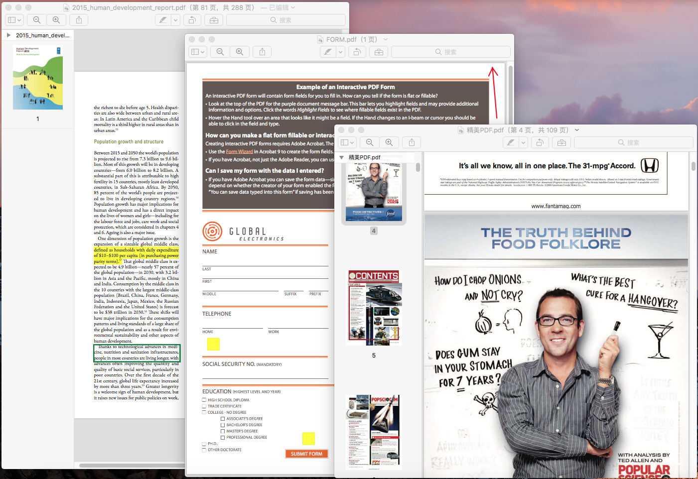Select page 5 Contents thumbnail
Screen dimensions: 698x479
pos(374,308)
